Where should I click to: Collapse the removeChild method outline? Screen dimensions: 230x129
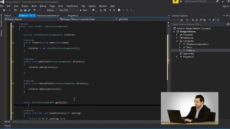coord(13,83)
